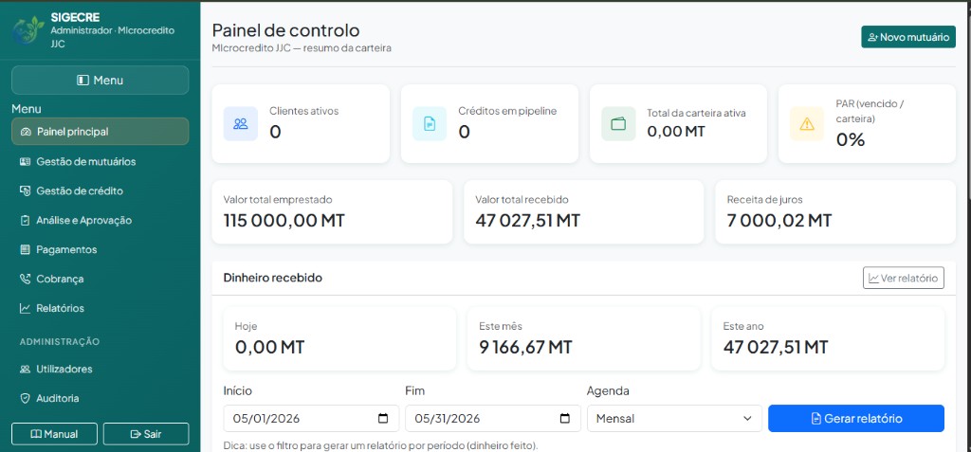
Task: Toggle the sidebar with the Menu button
Action: [x=101, y=80]
